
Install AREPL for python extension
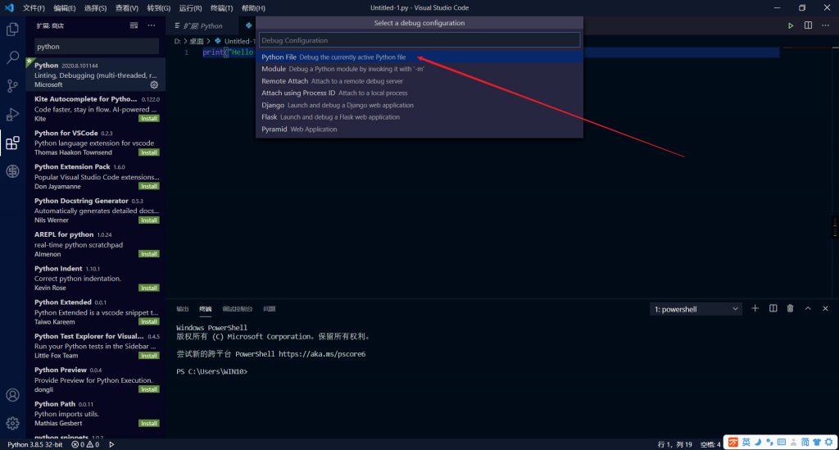tap(149, 253)
